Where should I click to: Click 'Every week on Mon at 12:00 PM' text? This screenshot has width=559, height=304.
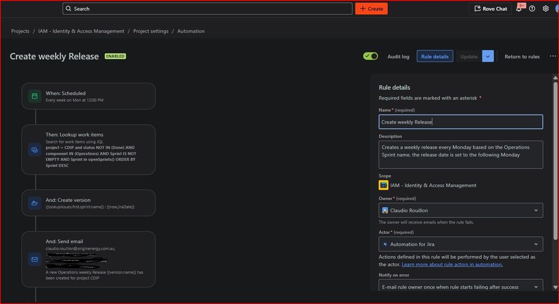[x=74, y=100]
